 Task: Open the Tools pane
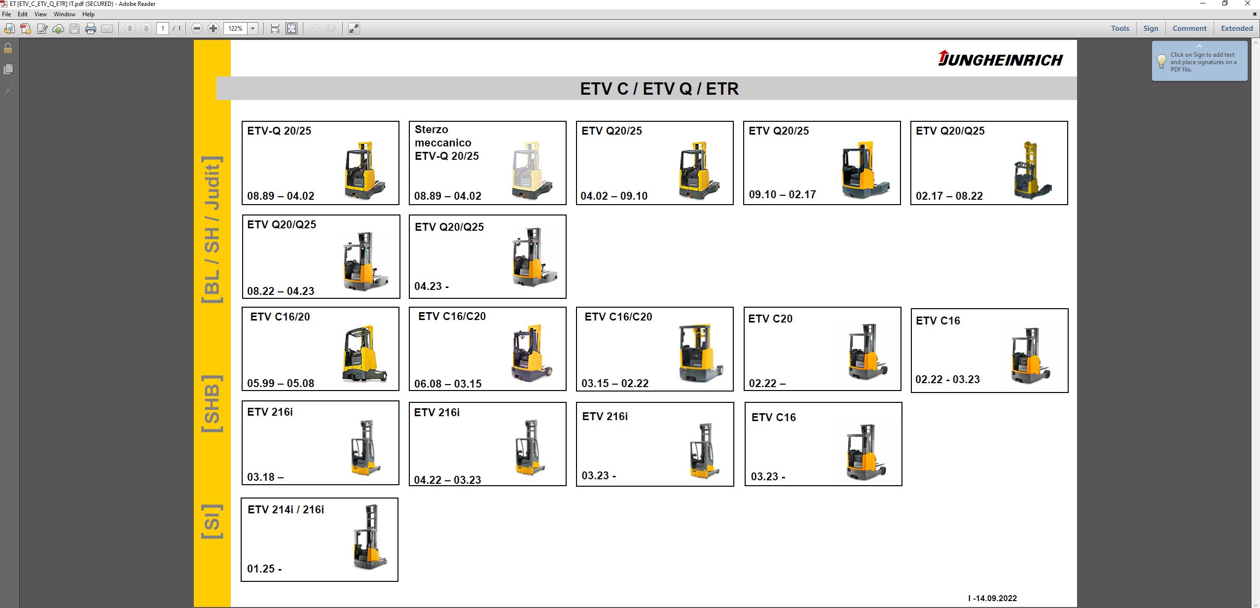(x=1120, y=29)
